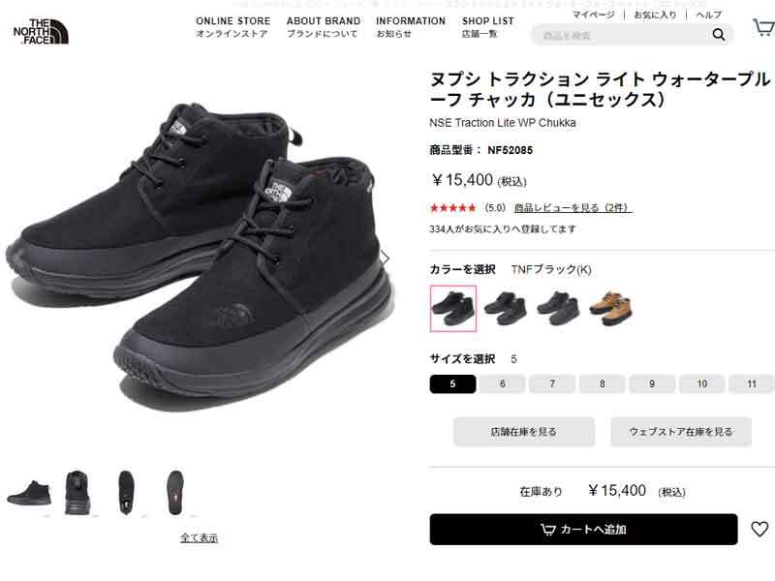Click 全て表示 link under thumbnails
Viewport: 775px width, 581px height.
coord(199,537)
